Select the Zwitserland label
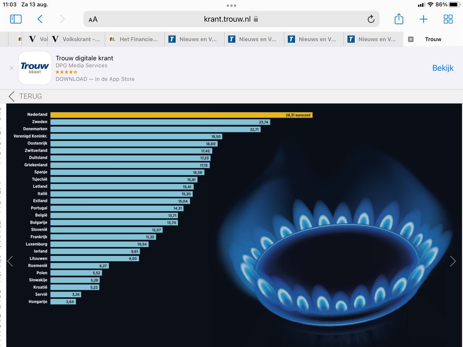 point(36,150)
